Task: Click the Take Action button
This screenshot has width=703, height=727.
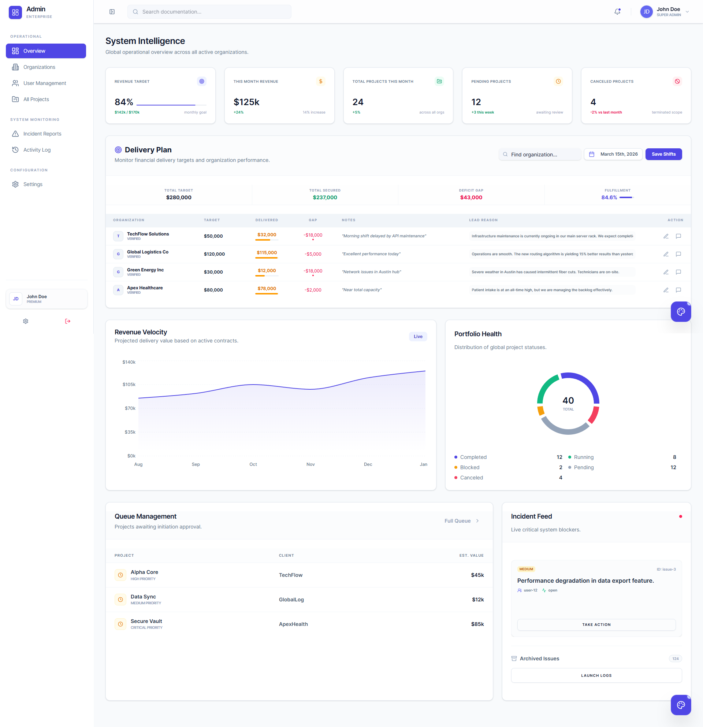Action: [596, 625]
